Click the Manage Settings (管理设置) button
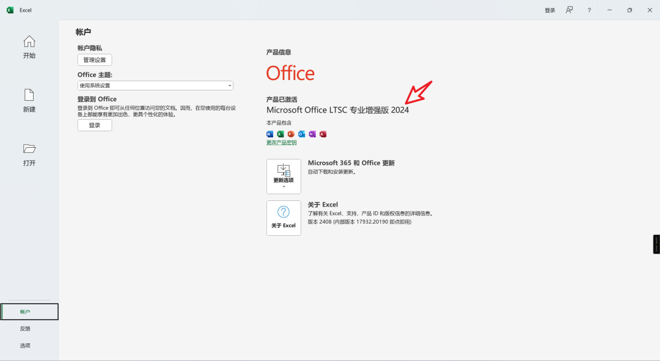 (x=95, y=60)
